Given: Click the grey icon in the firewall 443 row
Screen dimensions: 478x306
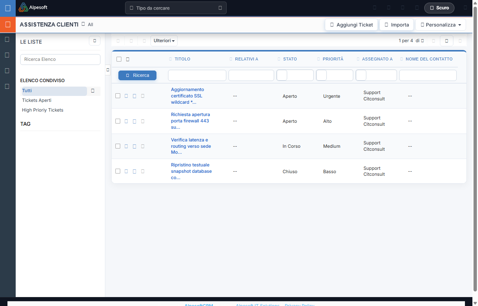Looking at the screenshot, I should point(143,121).
